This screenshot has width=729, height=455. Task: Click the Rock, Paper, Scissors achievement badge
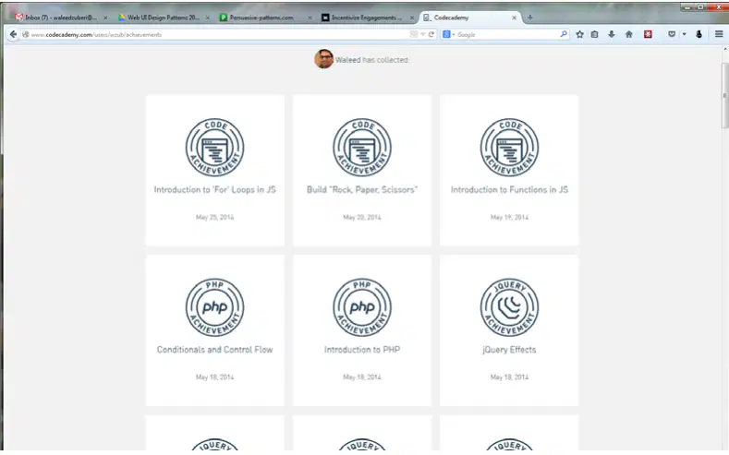[x=361, y=147]
